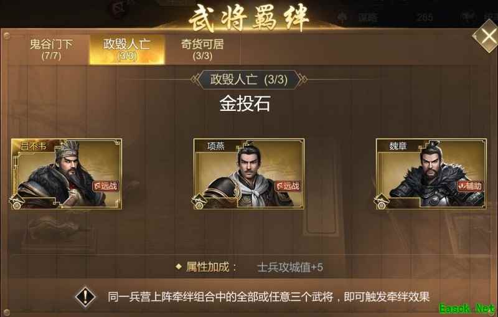Screen dimensions: 498x317
Task: Click the 辅助 tag on 魏章's card
Action: coord(471,186)
